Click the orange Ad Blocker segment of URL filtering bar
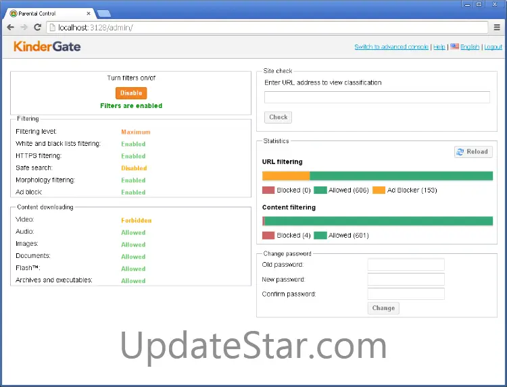Screen dimensions: 507x387 [x=286, y=176]
